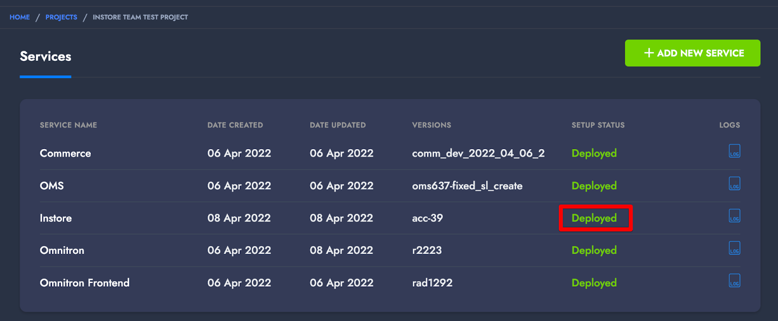The image size is (778, 321).
Task: Click the Add New Service button
Action: [692, 53]
